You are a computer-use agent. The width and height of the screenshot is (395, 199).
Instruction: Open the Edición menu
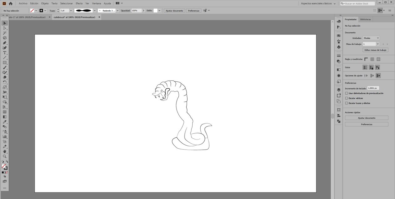click(34, 3)
